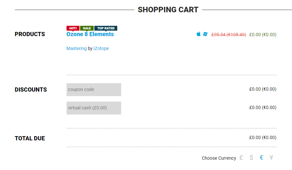Click the Choose Currency label
The height and width of the screenshot is (170, 292).
point(219,158)
